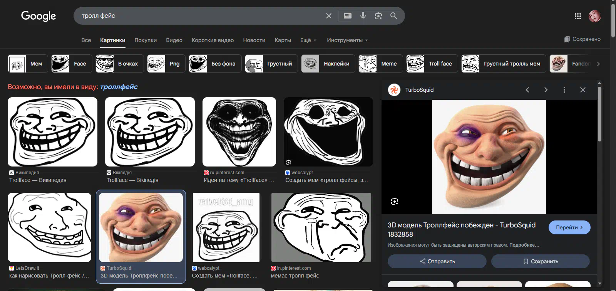Click the Перейти button

click(569, 227)
